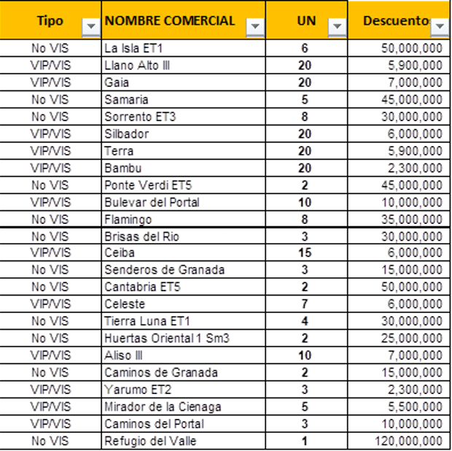Open the Tipo column filter dropdown
The width and height of the screenshot is (452, 451).
coord(91,27)
